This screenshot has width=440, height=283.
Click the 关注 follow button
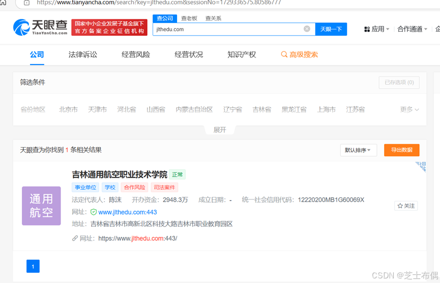click(x=406, y=206)
